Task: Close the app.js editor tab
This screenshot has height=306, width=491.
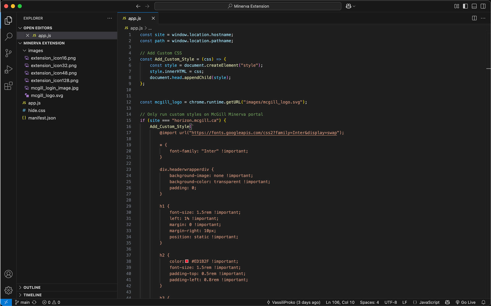Action: pyautogui.click(x=153, y=18)
